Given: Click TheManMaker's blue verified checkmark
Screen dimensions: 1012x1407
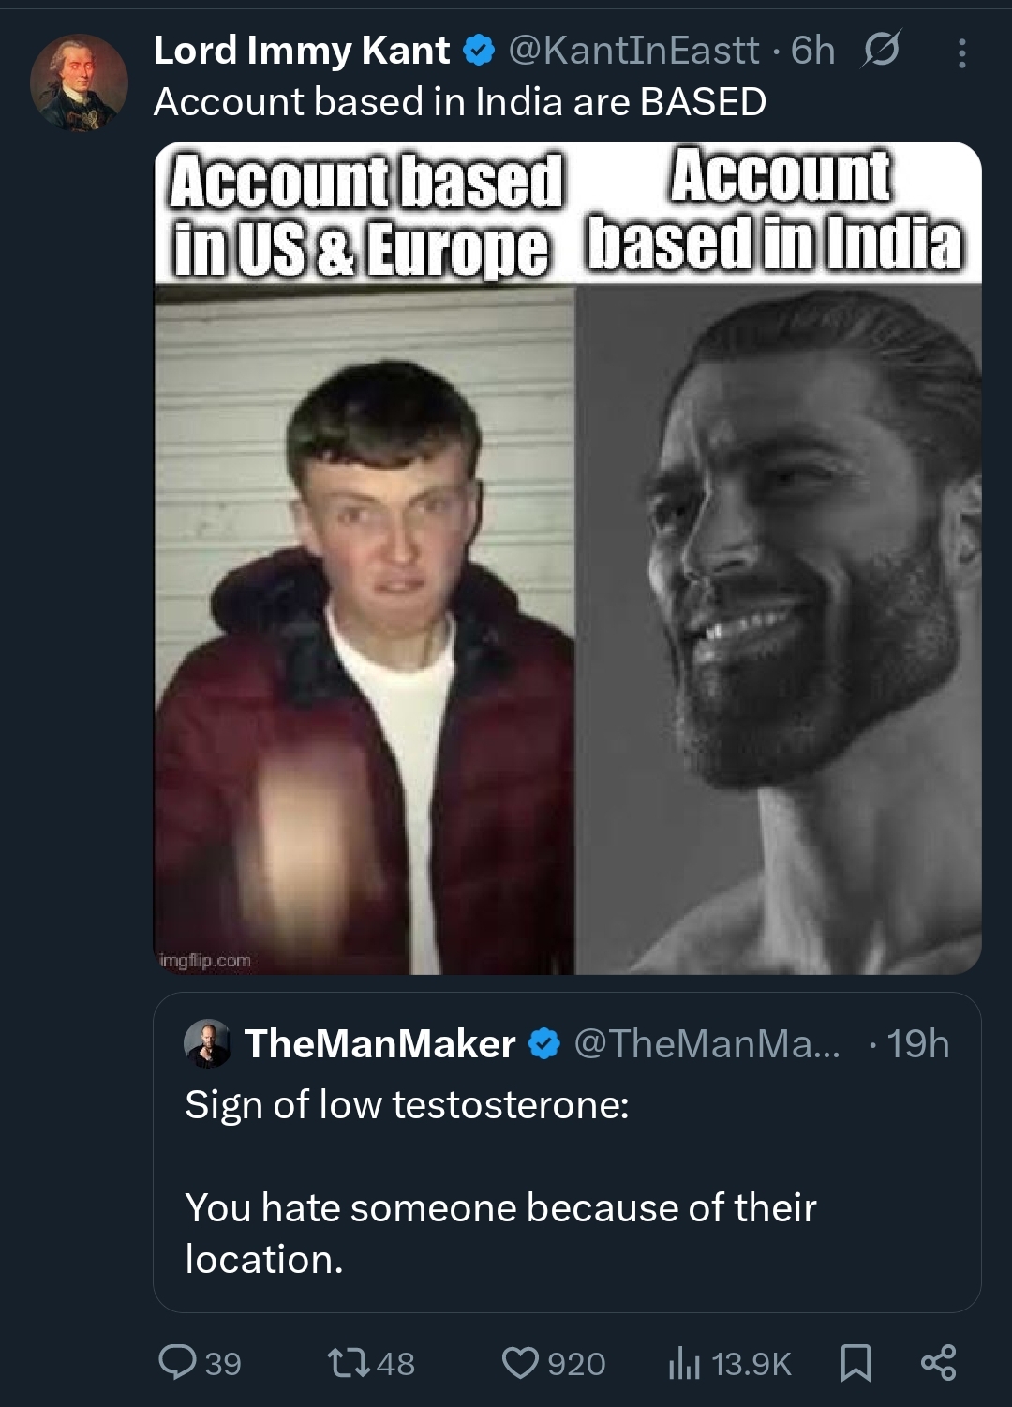Looking at the screenshot, I should point(544,1043).
